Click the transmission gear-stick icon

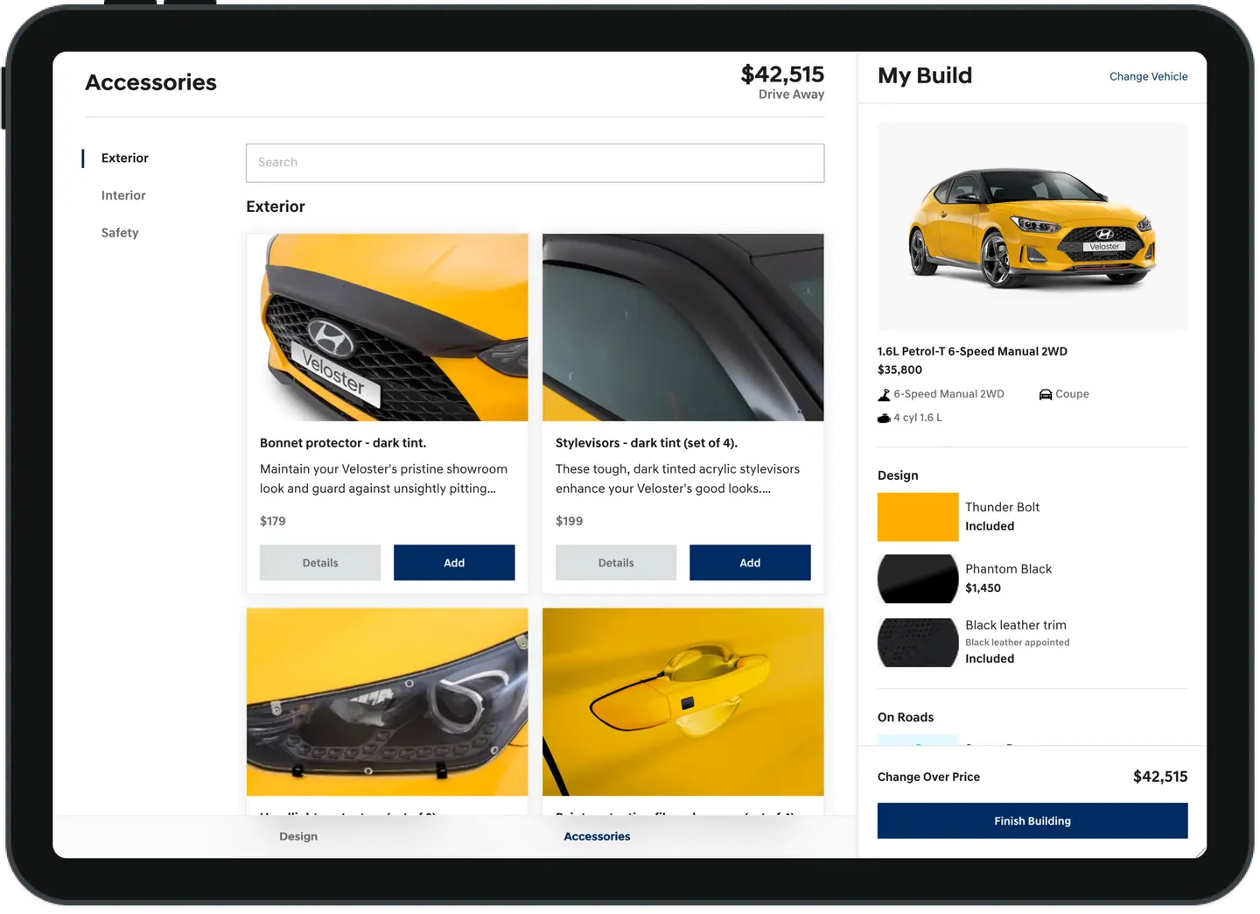884,395
